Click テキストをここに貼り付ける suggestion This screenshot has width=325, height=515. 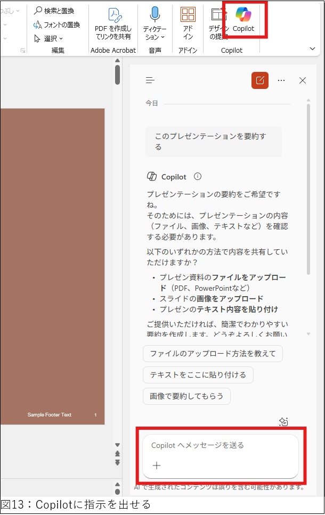click(x=198, y=375)
